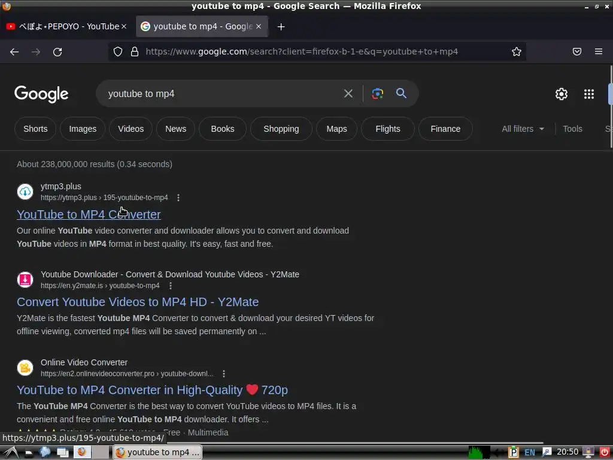Open the taskbar start menu icon

[11, 453]
